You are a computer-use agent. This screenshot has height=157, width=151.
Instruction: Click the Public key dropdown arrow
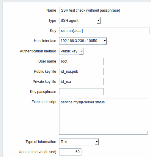(81, 51)
